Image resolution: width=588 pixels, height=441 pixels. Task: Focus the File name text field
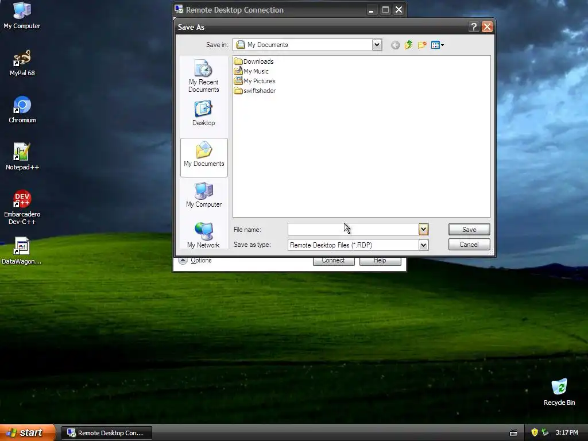[353, 229]
